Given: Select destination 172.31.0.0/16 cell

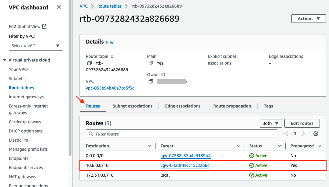Looking at the screenshot, I should coord(100,175).
